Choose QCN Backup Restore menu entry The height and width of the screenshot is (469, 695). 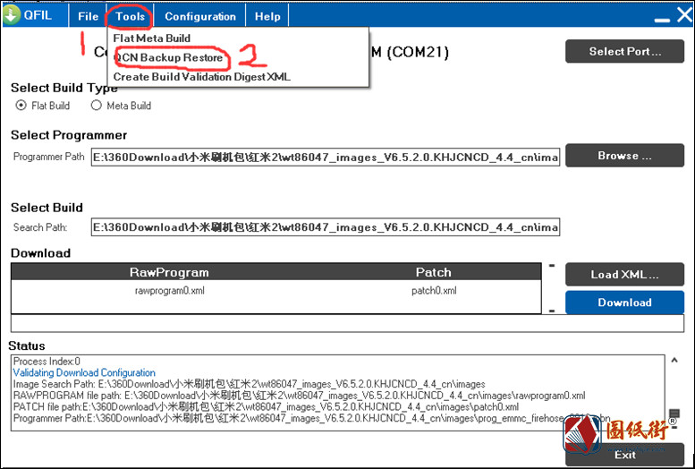pyautogui.click(x=168, y=57)
